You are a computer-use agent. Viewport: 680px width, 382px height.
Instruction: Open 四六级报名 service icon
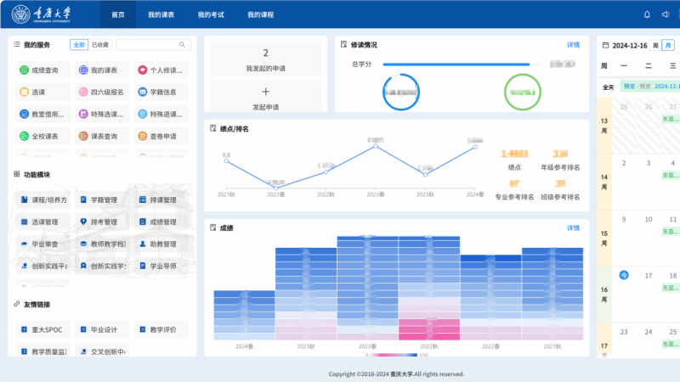click(x=83, y=92)
